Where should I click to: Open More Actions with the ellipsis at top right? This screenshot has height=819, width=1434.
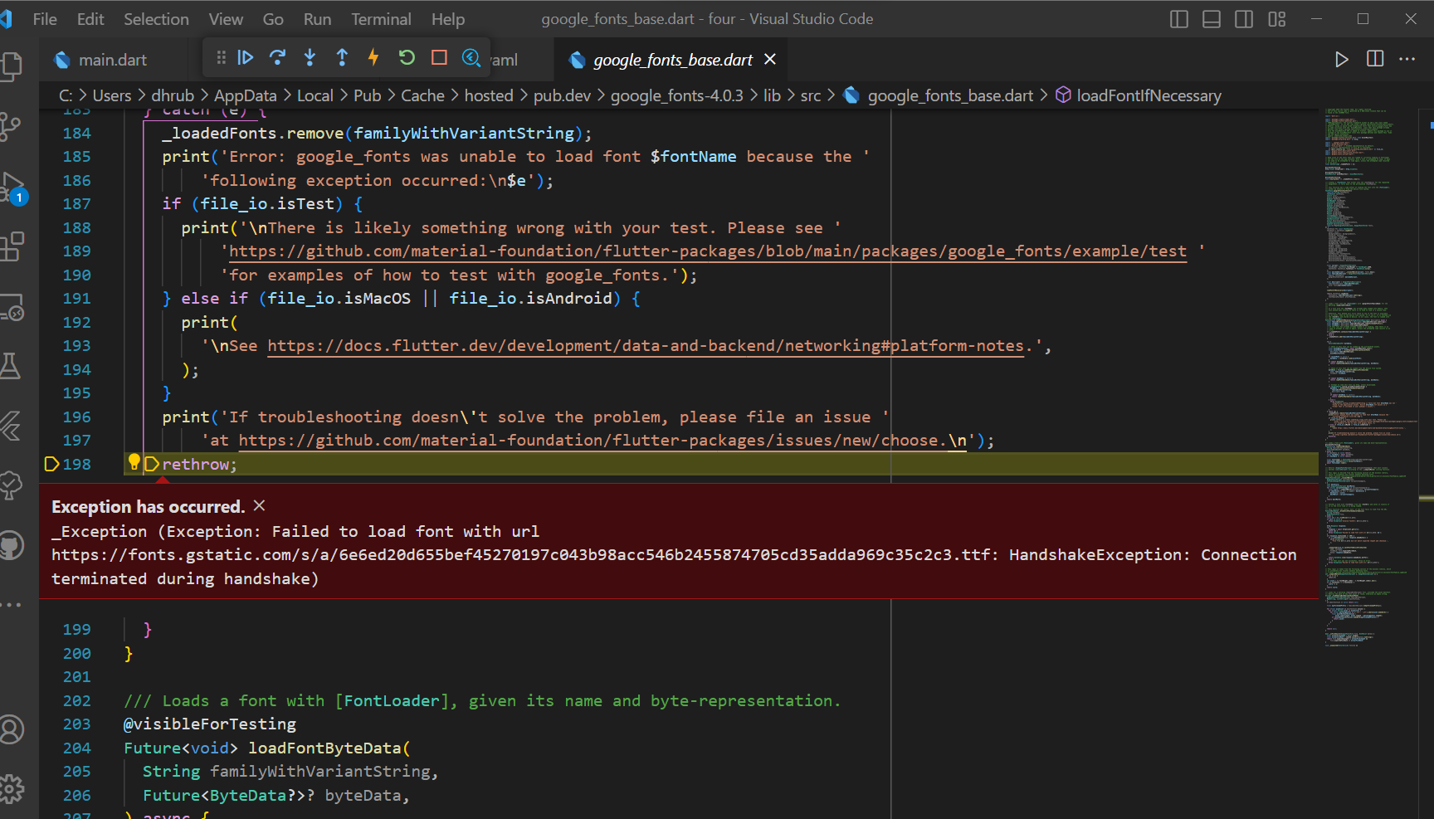tap(1408, 59)
